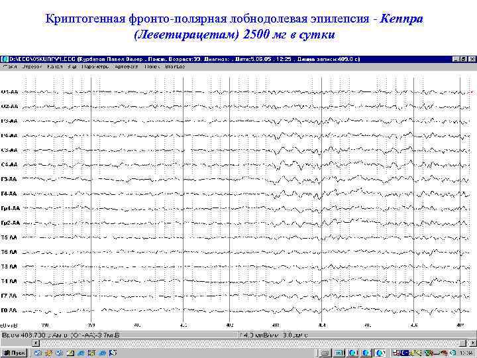Open the Канал menu

55,66
